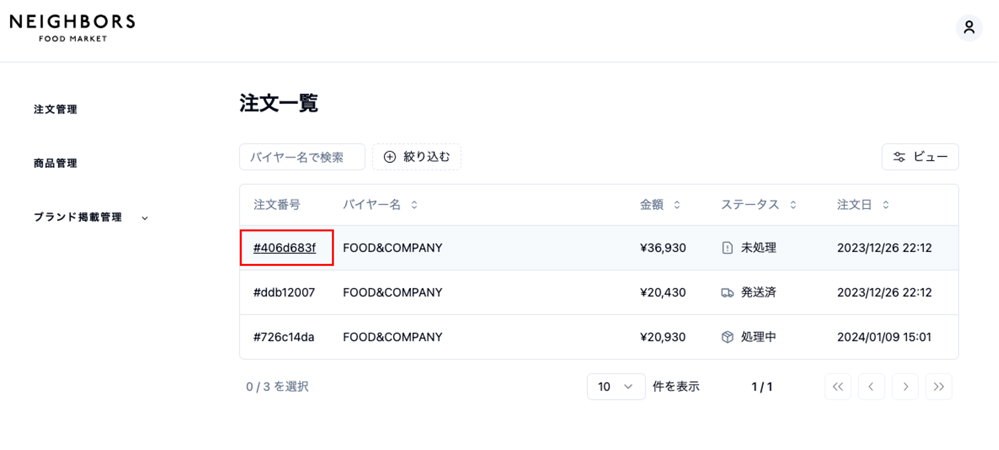Sort by バイヤー名 column arrows
The height and width of the screenshot is (450, 999).
tap(414, 205)
